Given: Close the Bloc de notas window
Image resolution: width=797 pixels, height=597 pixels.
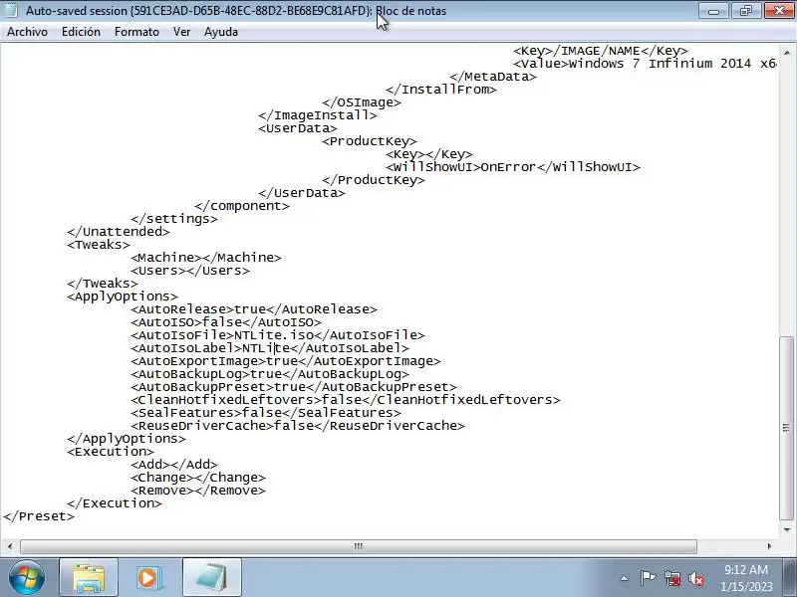Looking at the screenshot, I should coord(779,10).
